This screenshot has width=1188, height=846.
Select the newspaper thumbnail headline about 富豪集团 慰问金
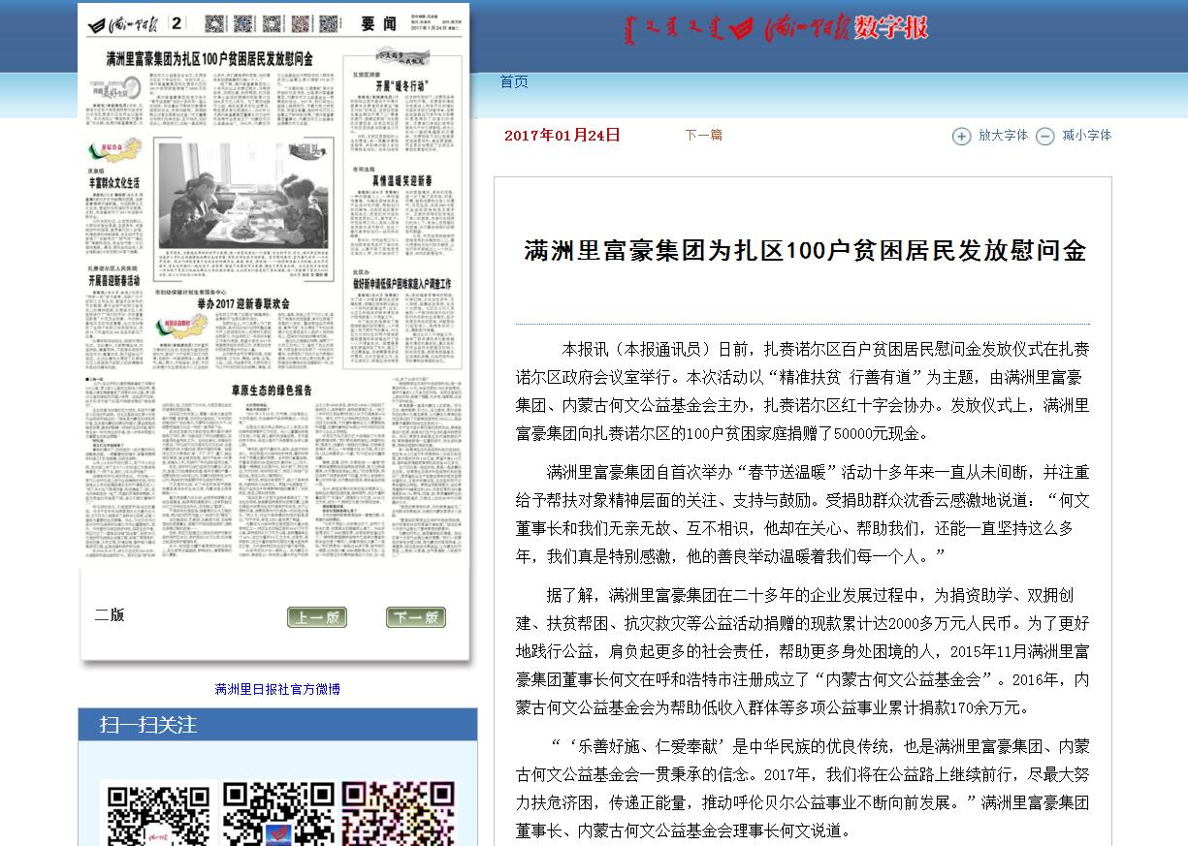(x=209, y=59)
